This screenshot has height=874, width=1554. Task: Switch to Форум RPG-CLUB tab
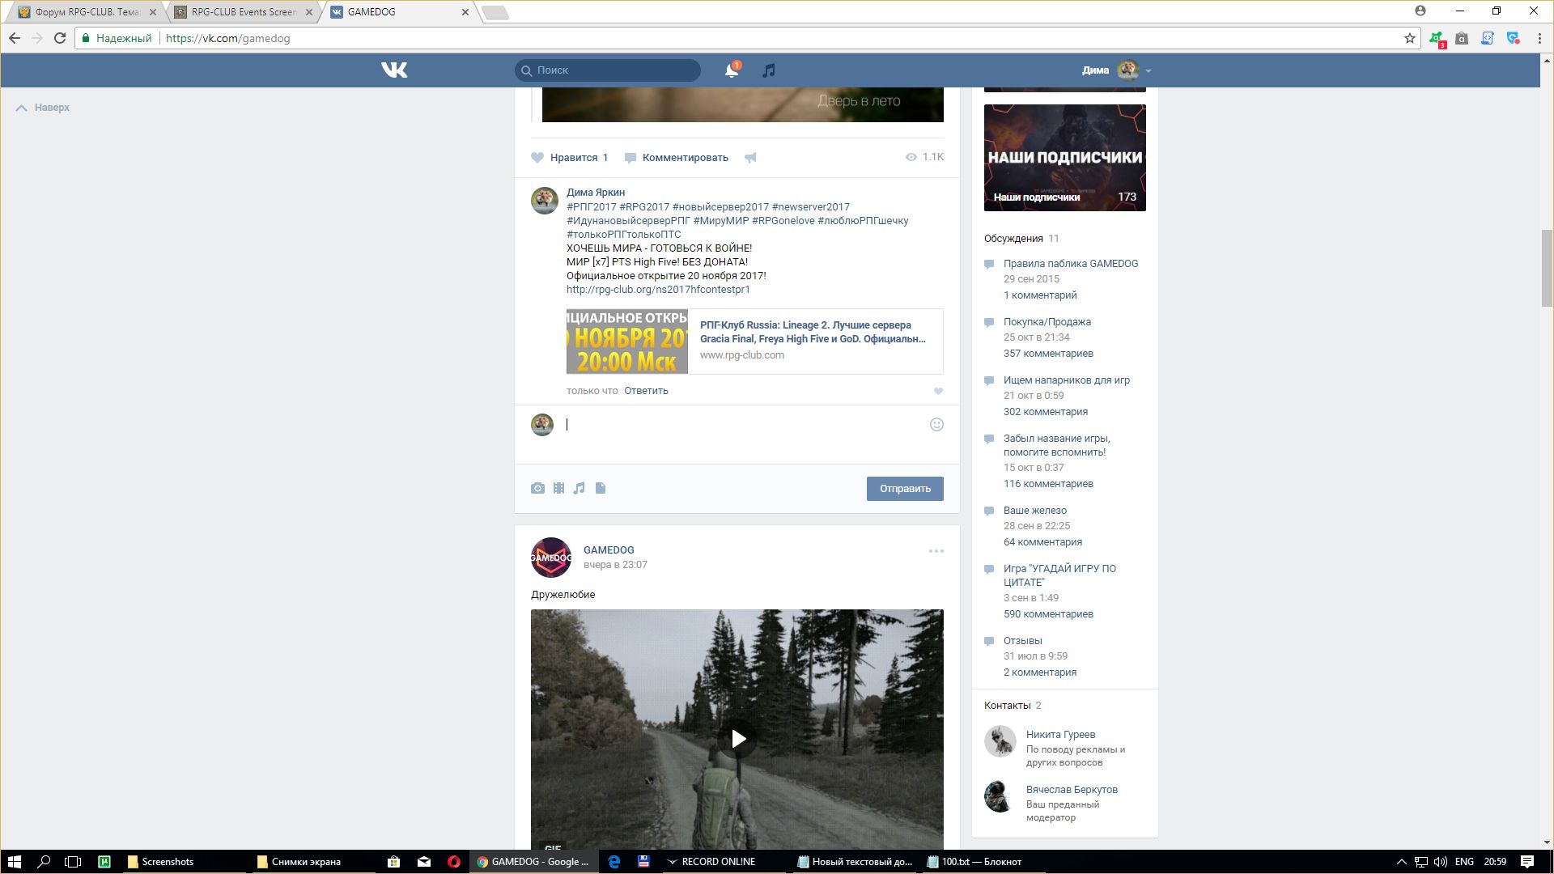(x=87, y=12)
